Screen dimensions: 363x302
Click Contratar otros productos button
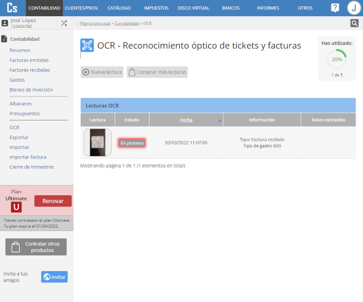(x=36, y=247)
